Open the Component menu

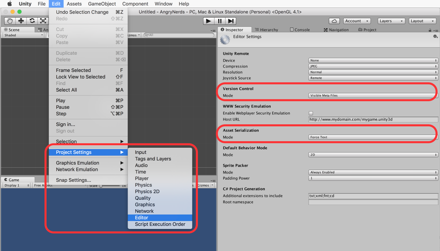point(135,4)
